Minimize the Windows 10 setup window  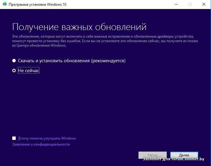176,4
